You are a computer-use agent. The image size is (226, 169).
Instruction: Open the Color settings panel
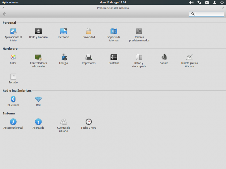coord(13,57)
